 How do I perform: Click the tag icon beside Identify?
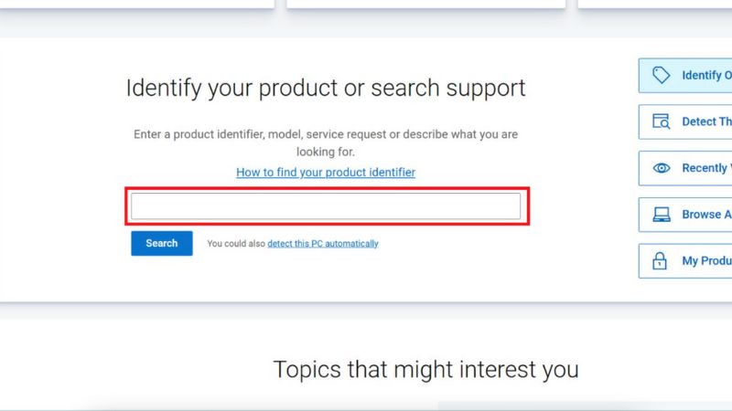661,75
